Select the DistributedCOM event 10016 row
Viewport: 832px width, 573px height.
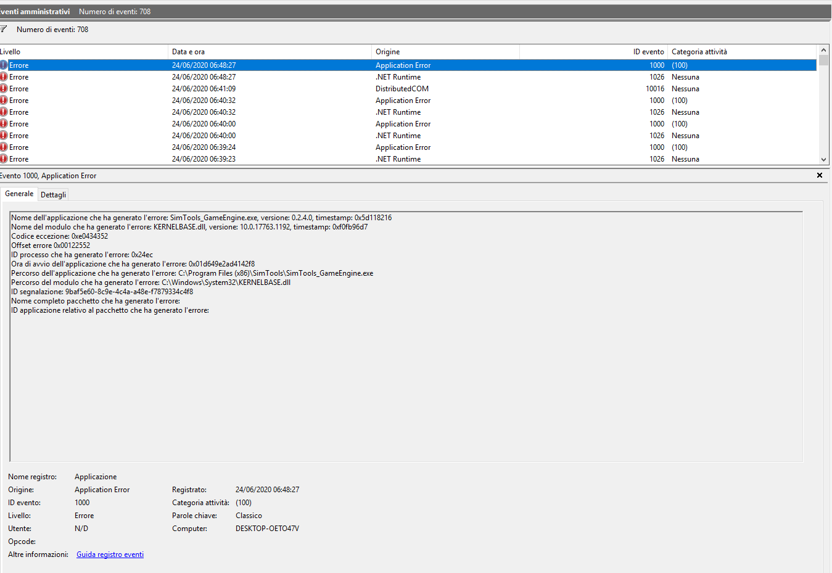point(402,89)
